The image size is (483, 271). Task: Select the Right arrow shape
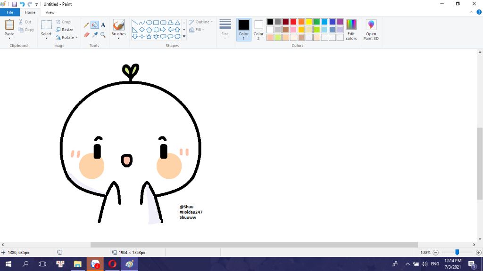click(x=163, y=30)
